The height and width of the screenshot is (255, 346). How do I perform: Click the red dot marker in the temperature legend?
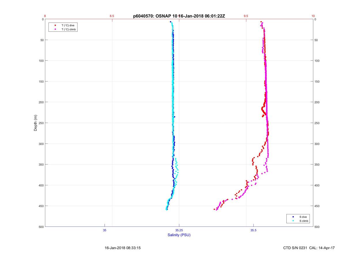tap(55, 25)
